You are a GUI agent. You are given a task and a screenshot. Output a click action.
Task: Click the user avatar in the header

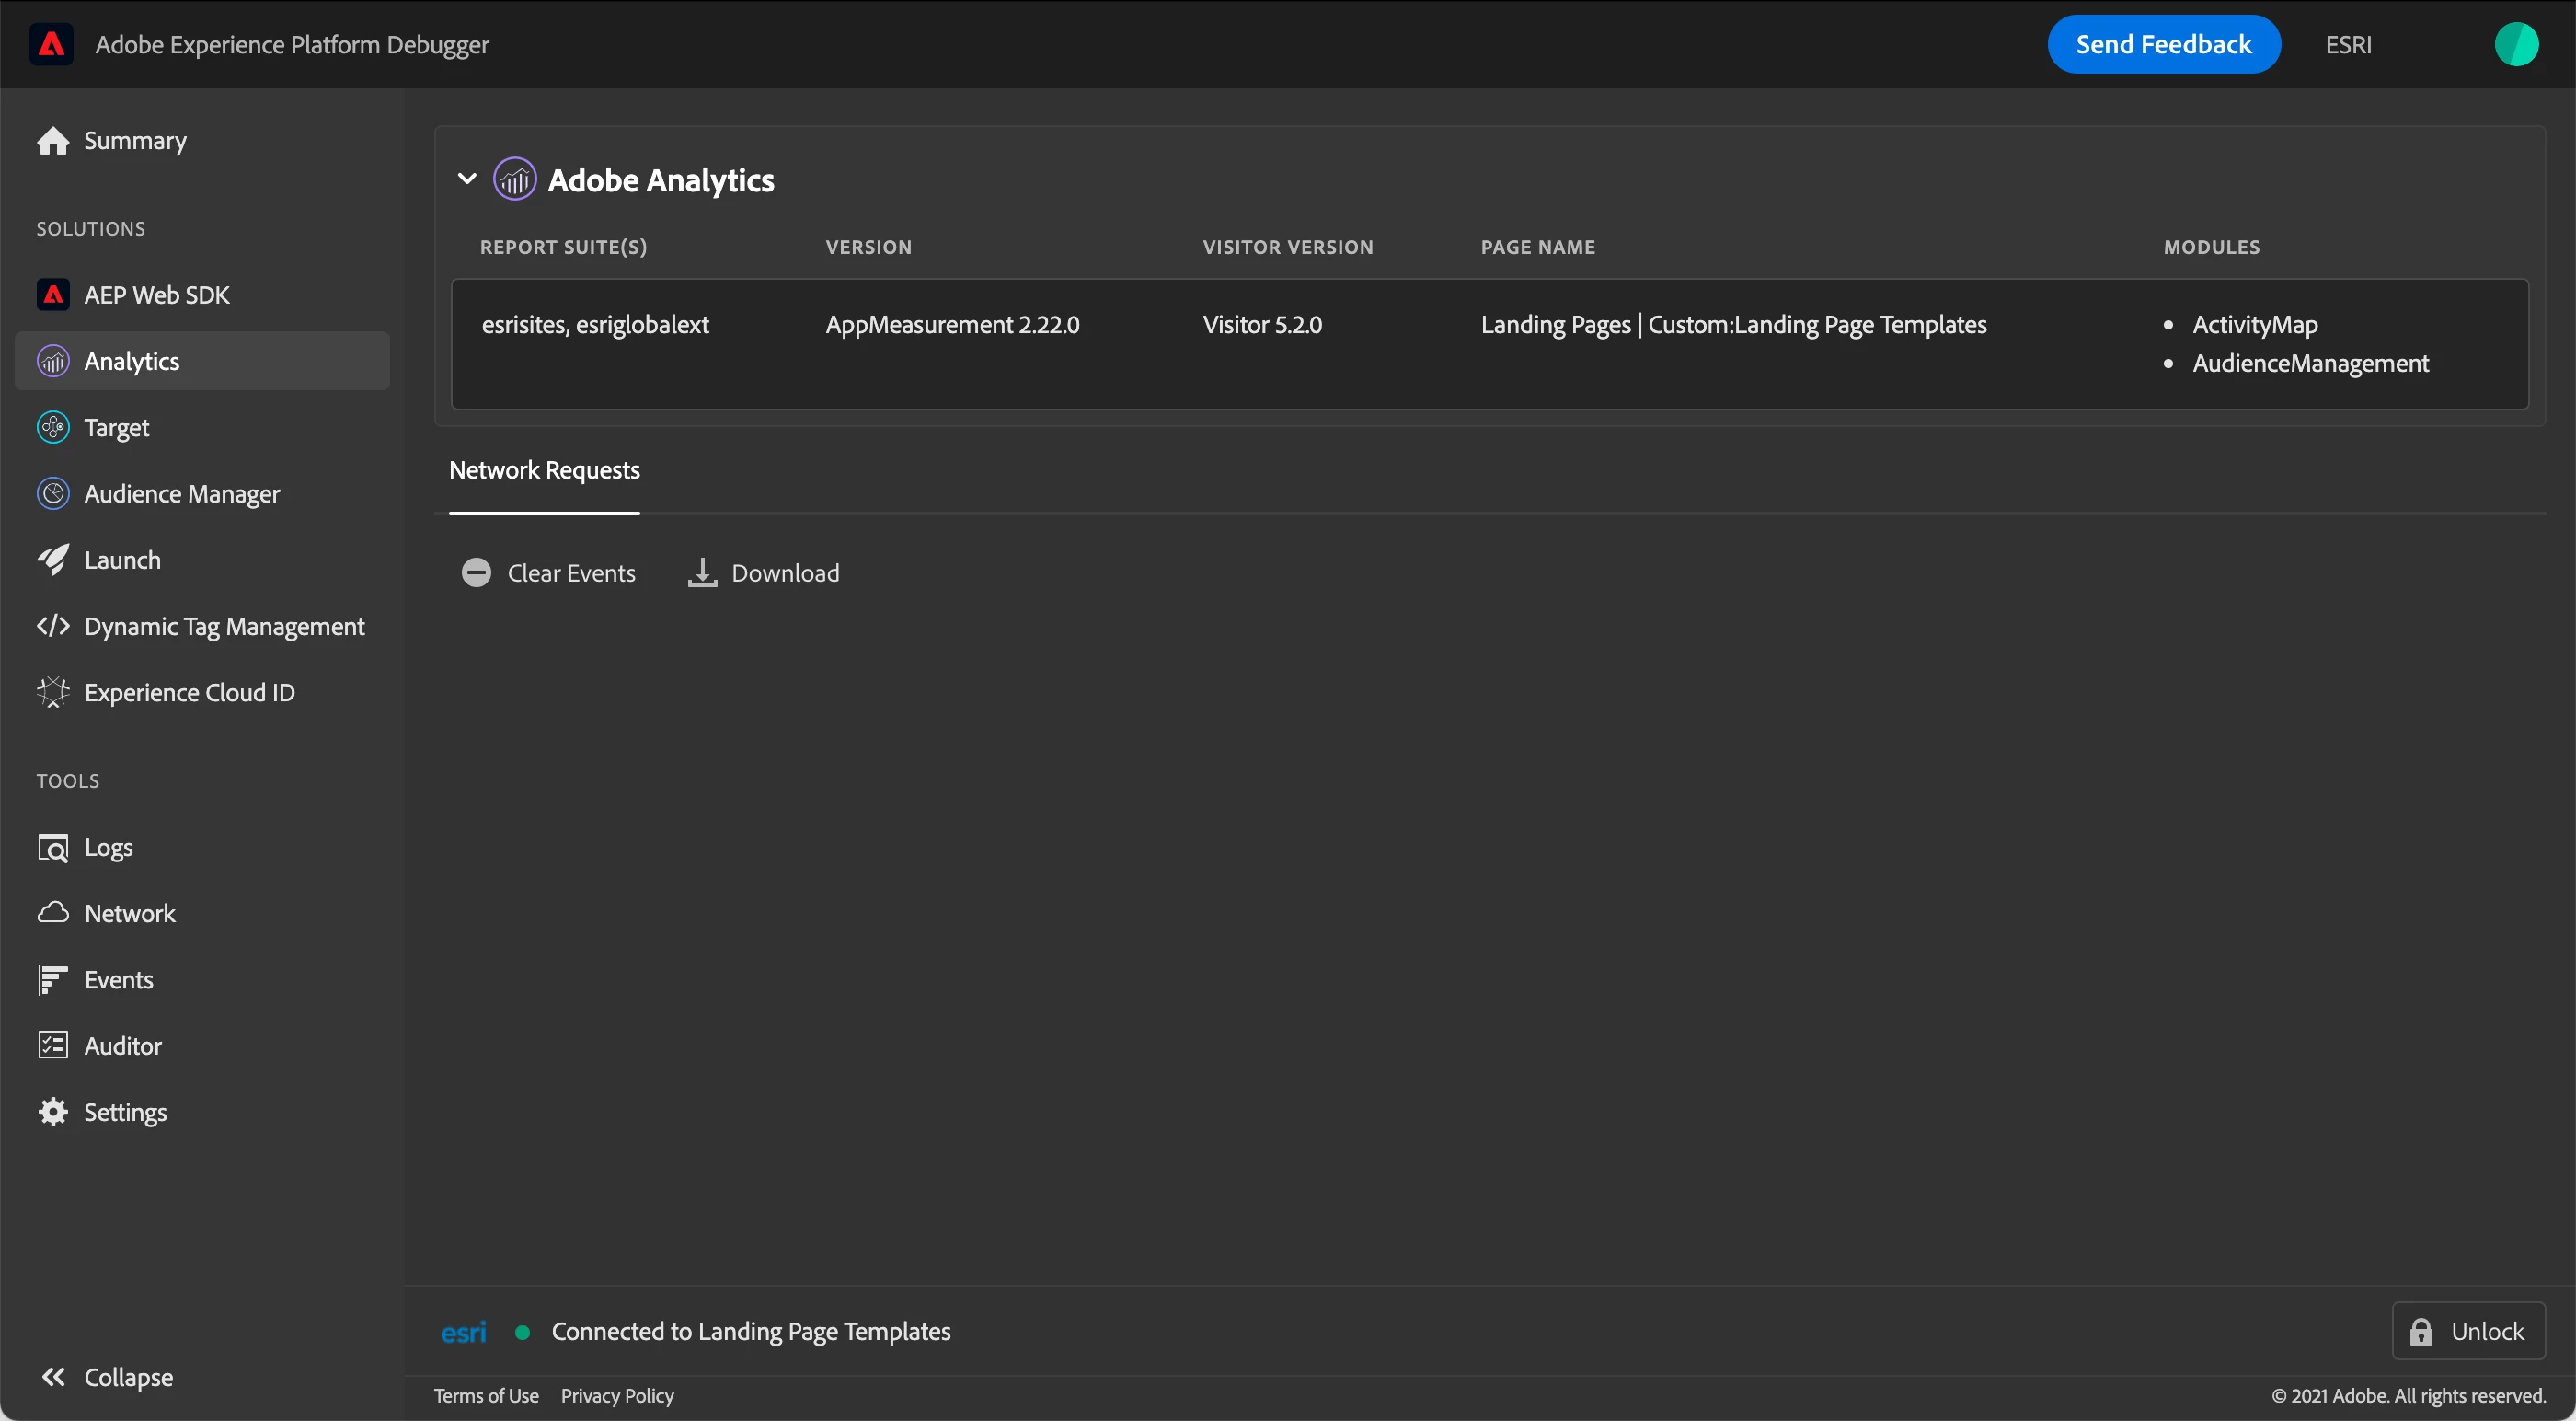pos(2515,44)
